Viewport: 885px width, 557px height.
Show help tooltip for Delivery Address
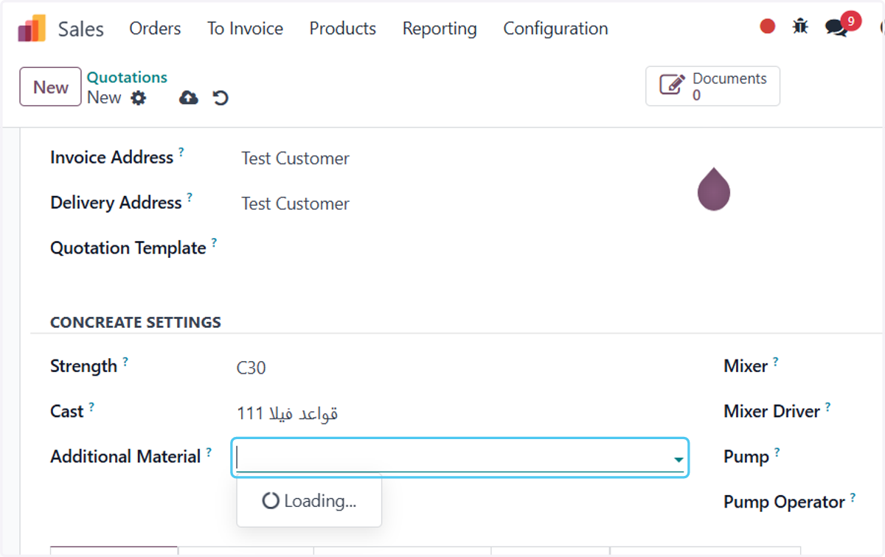(x=190, y=197)
